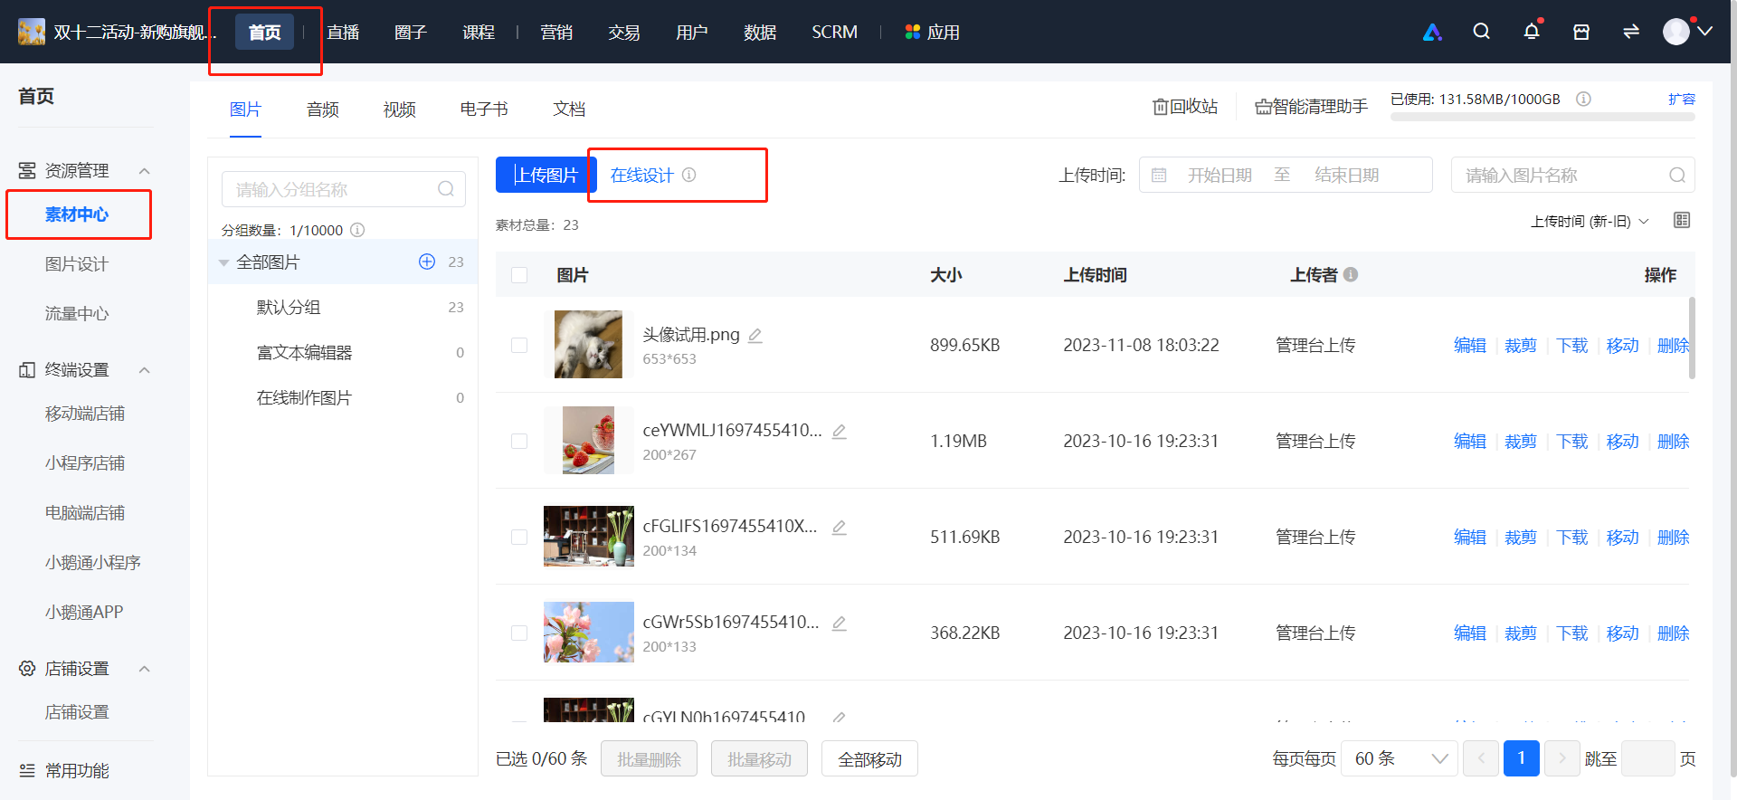
Task: Add a new group with the plus icon
Action: (x=427, y=262)
